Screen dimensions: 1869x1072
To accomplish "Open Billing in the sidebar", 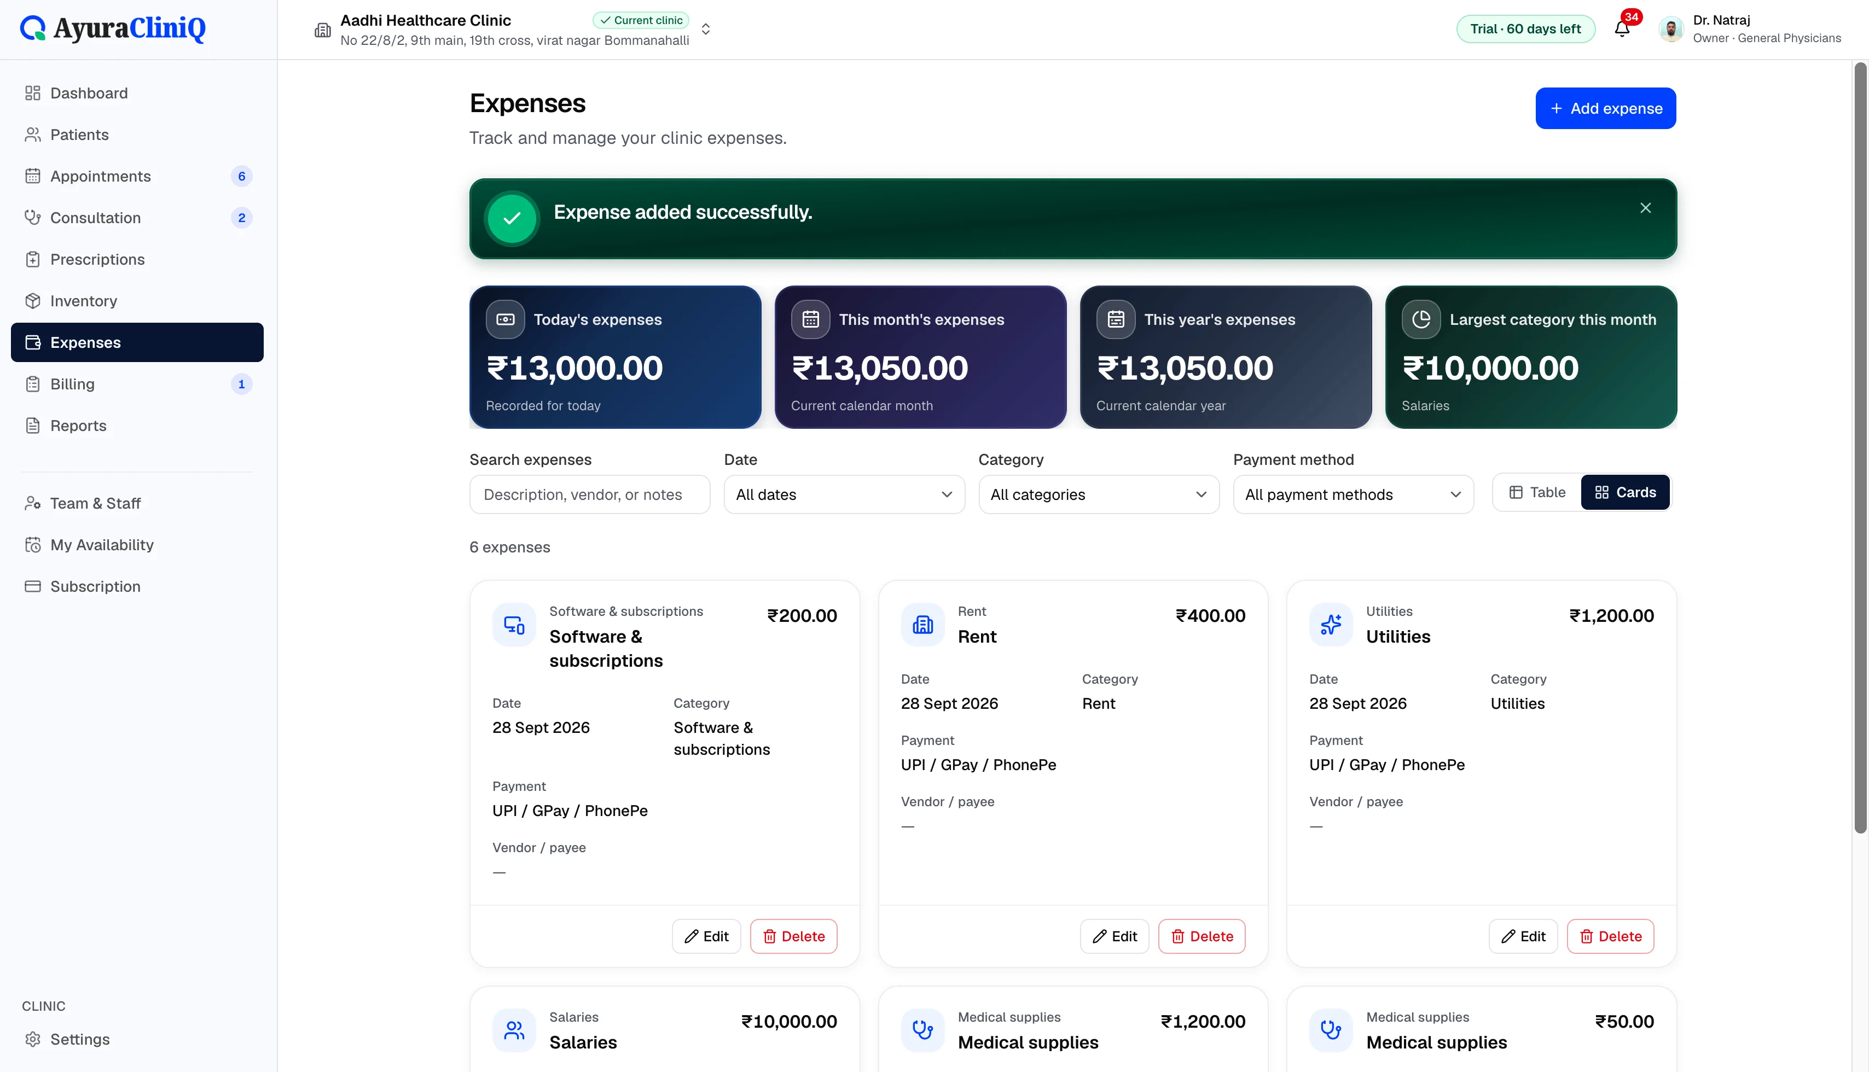I will (x=137, y=384).
